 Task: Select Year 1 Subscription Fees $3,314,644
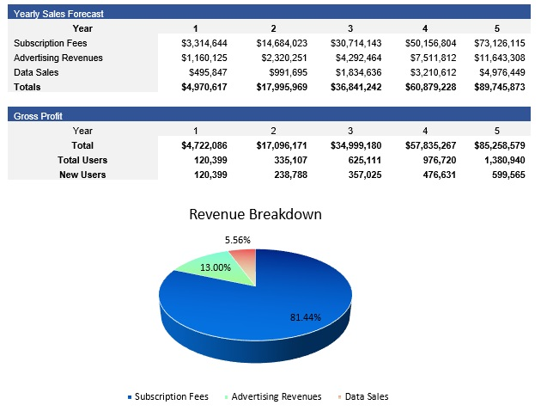point(204,43)
